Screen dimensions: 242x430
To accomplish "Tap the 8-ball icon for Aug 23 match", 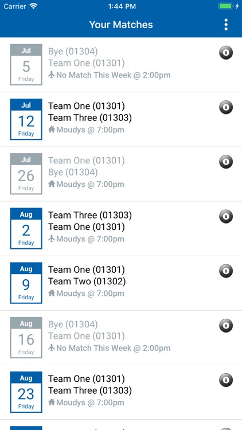I will coord(226,380).
